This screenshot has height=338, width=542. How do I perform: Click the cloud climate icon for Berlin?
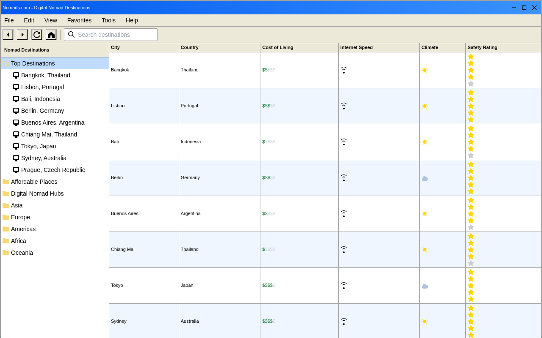425,178
